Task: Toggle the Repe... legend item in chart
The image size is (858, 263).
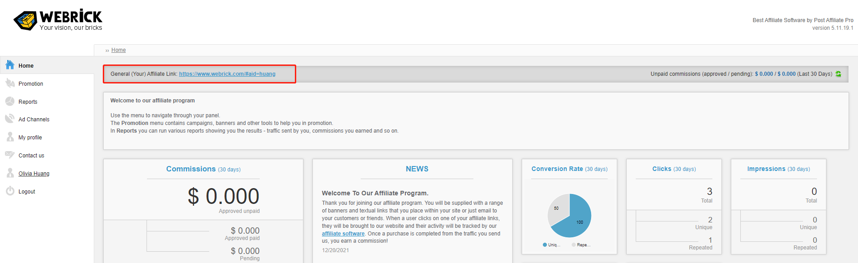Action: [x=581, y=245]
